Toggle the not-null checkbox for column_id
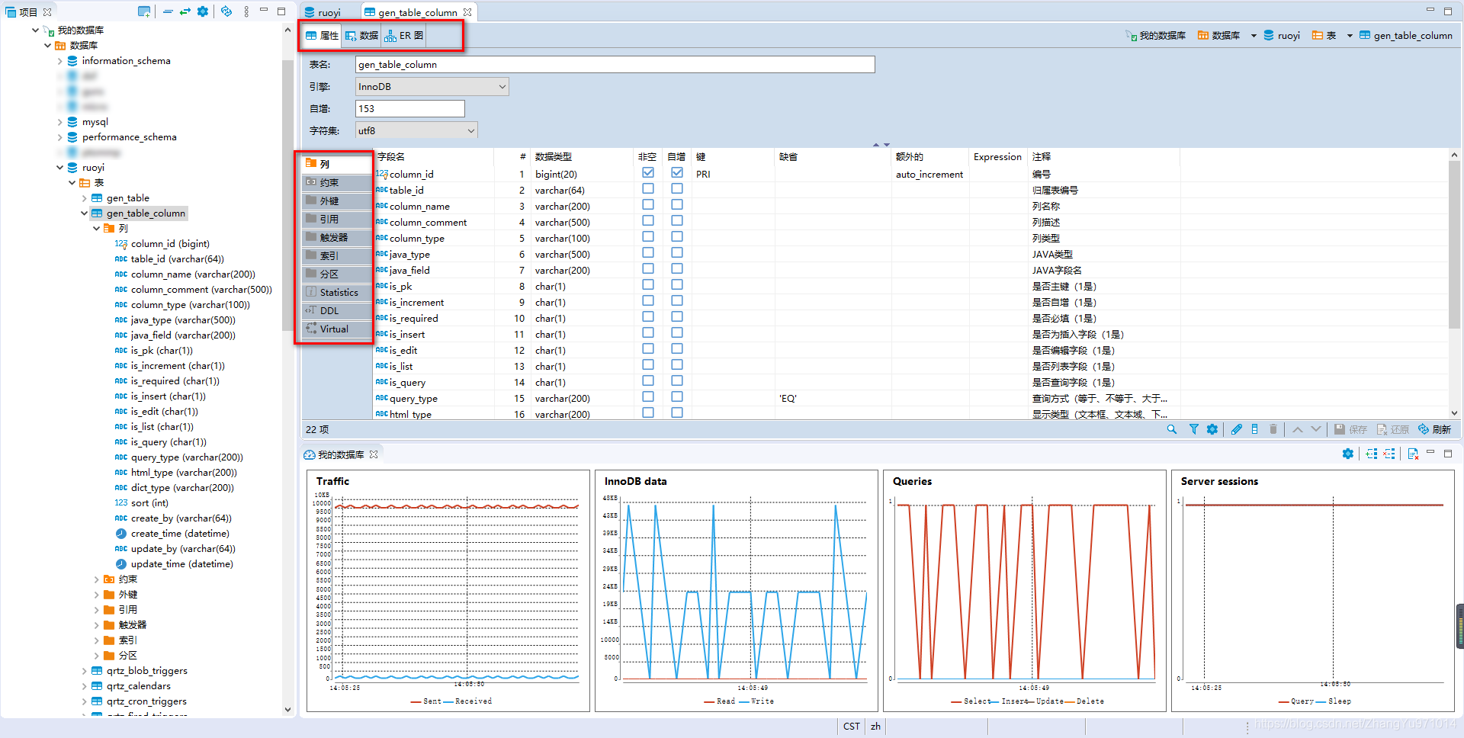 tap(648, 173)
